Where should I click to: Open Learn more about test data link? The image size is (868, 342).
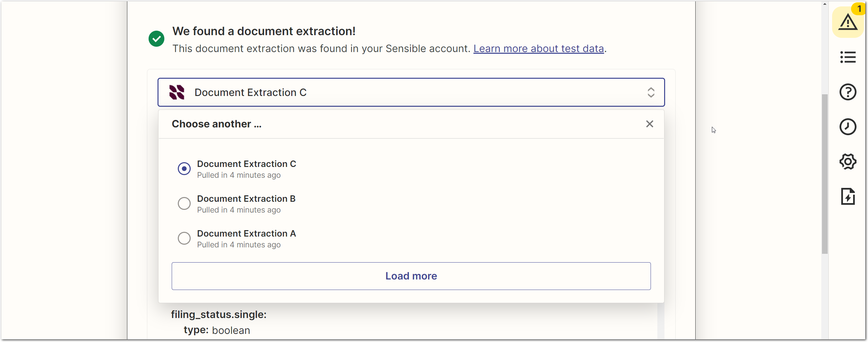pyautogui.click(x=538, y=49)
